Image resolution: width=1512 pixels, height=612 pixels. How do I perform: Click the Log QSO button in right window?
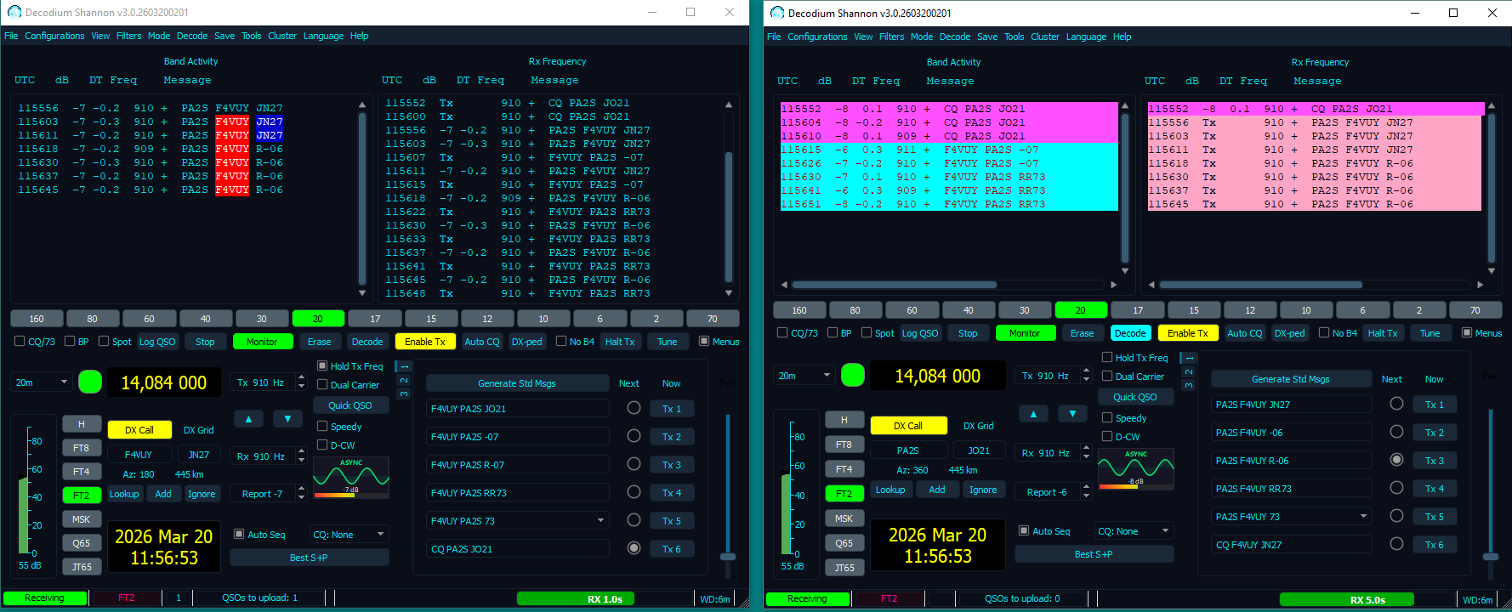click(920, 333)
